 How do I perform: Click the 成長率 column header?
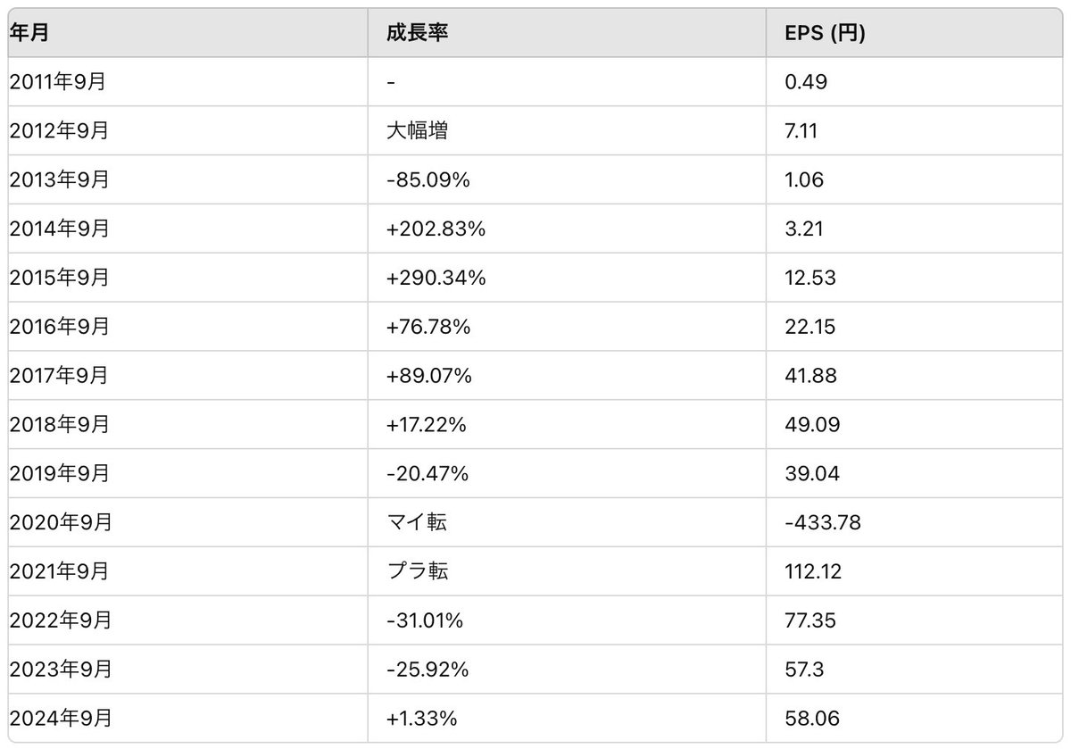pyautogui.click(x=417, y=34)
